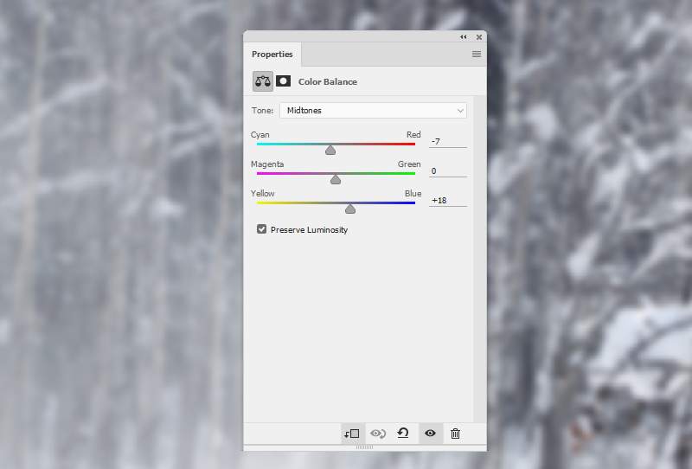Click the Magenta-Green value field showing 0
The width and height of the screenshot is (692, 469).
[x=448, y=171]
